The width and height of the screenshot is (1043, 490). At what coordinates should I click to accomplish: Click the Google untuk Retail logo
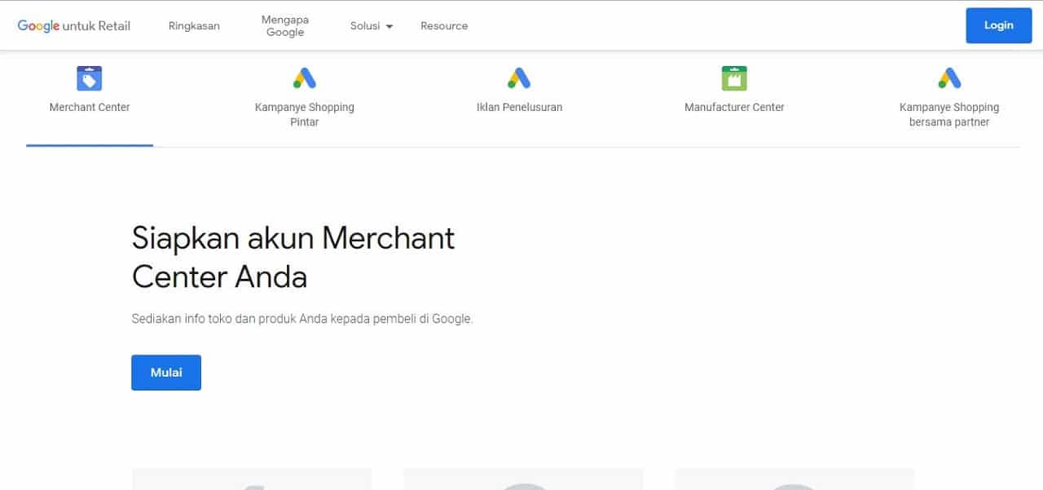click(74, 26)
